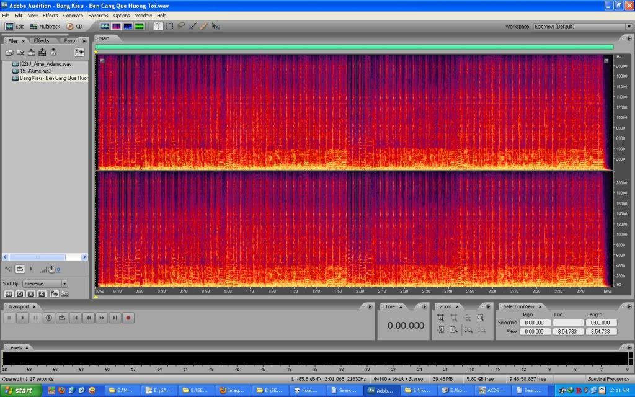Screen dimensions: 635x397
Task: Click Play from Cursor to End
Action: [x=48, y=318]
